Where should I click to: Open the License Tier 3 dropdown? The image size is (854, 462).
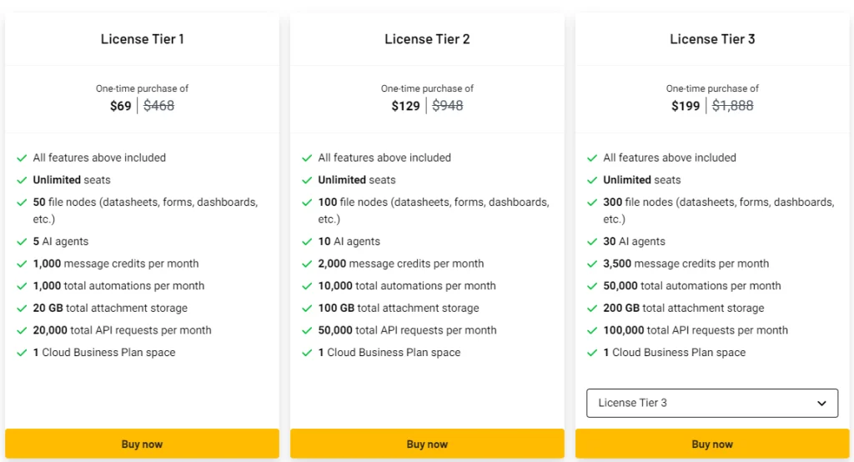[x=711, y=403]
